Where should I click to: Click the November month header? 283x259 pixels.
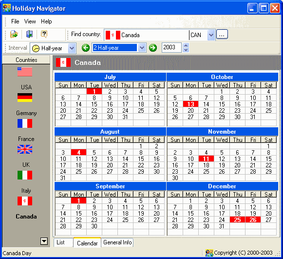point(222,132)
